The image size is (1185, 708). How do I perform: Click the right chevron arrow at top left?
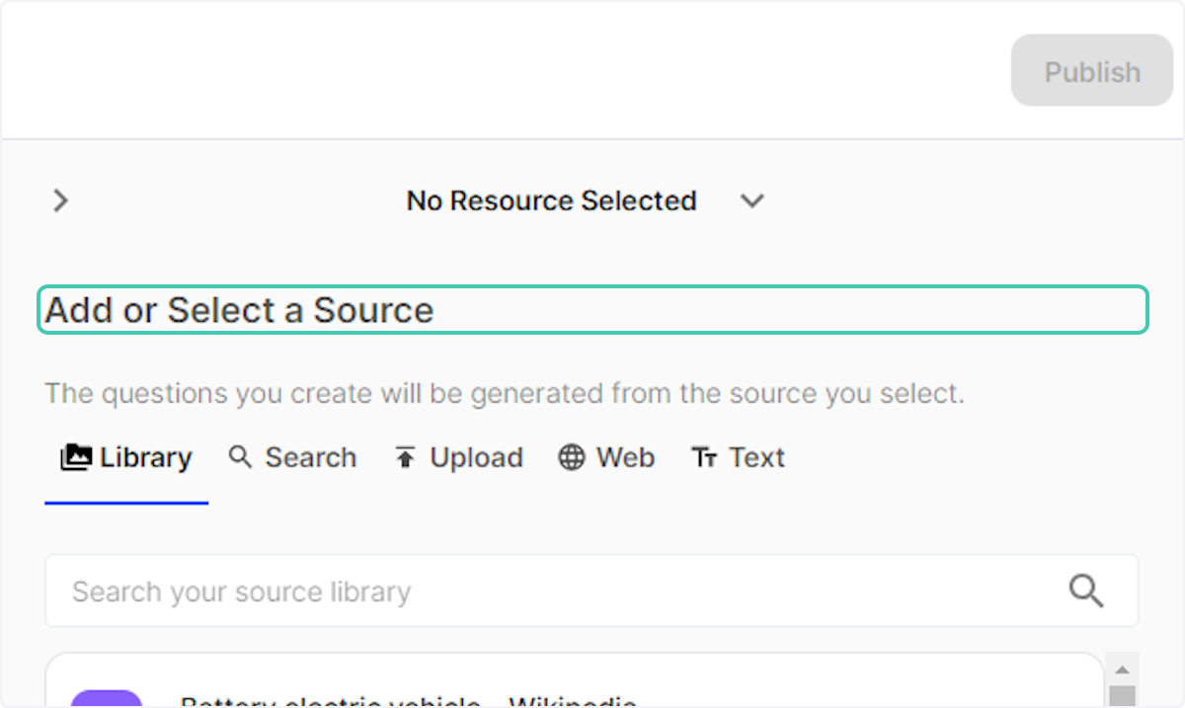59,200
